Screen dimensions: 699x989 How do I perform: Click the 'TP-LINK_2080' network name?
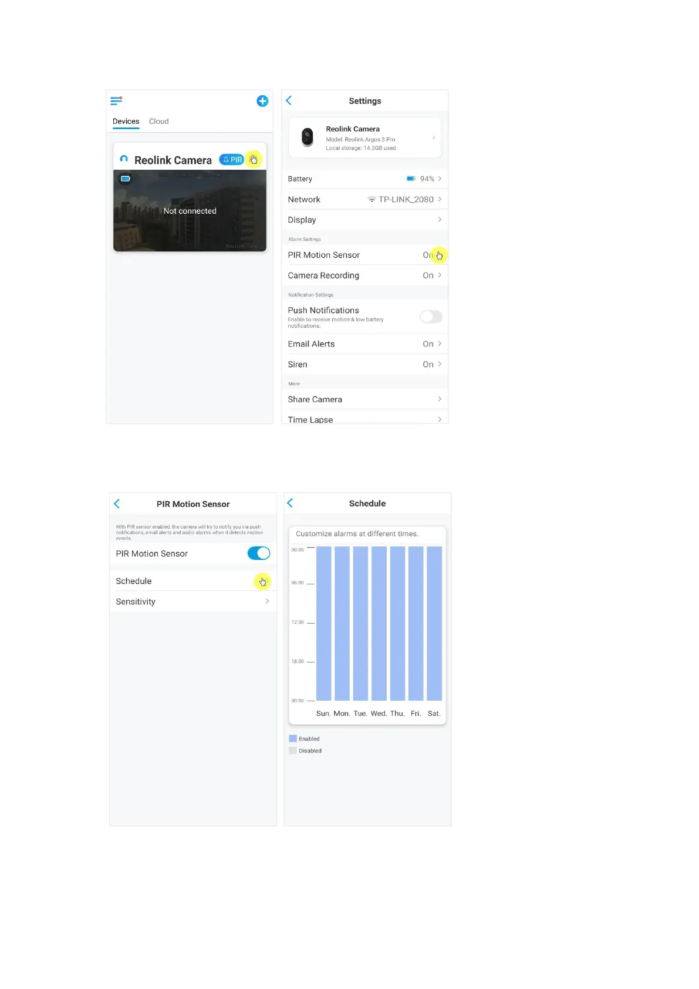[x=406, y=200]
